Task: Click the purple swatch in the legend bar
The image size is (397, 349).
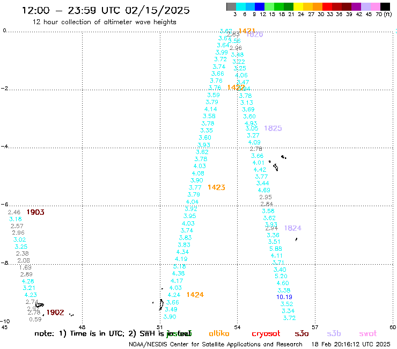Action: click(x=356, y=6)
